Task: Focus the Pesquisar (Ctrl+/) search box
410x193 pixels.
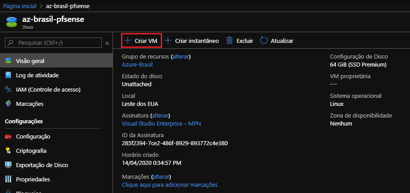Action: 57,43
